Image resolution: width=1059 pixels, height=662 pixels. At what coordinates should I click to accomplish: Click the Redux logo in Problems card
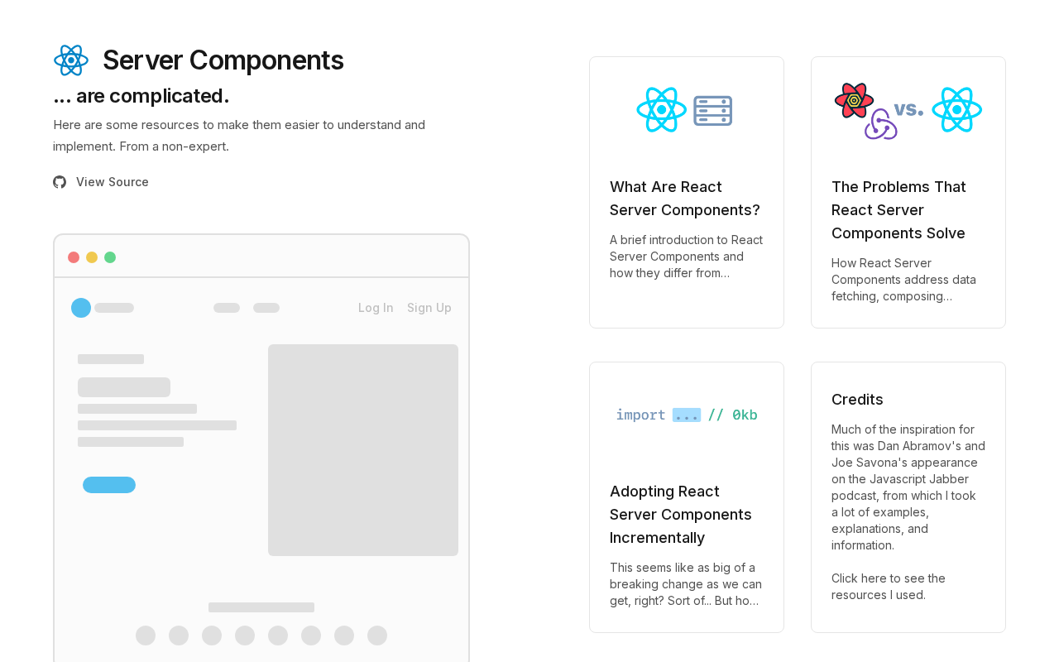[880, 124]
